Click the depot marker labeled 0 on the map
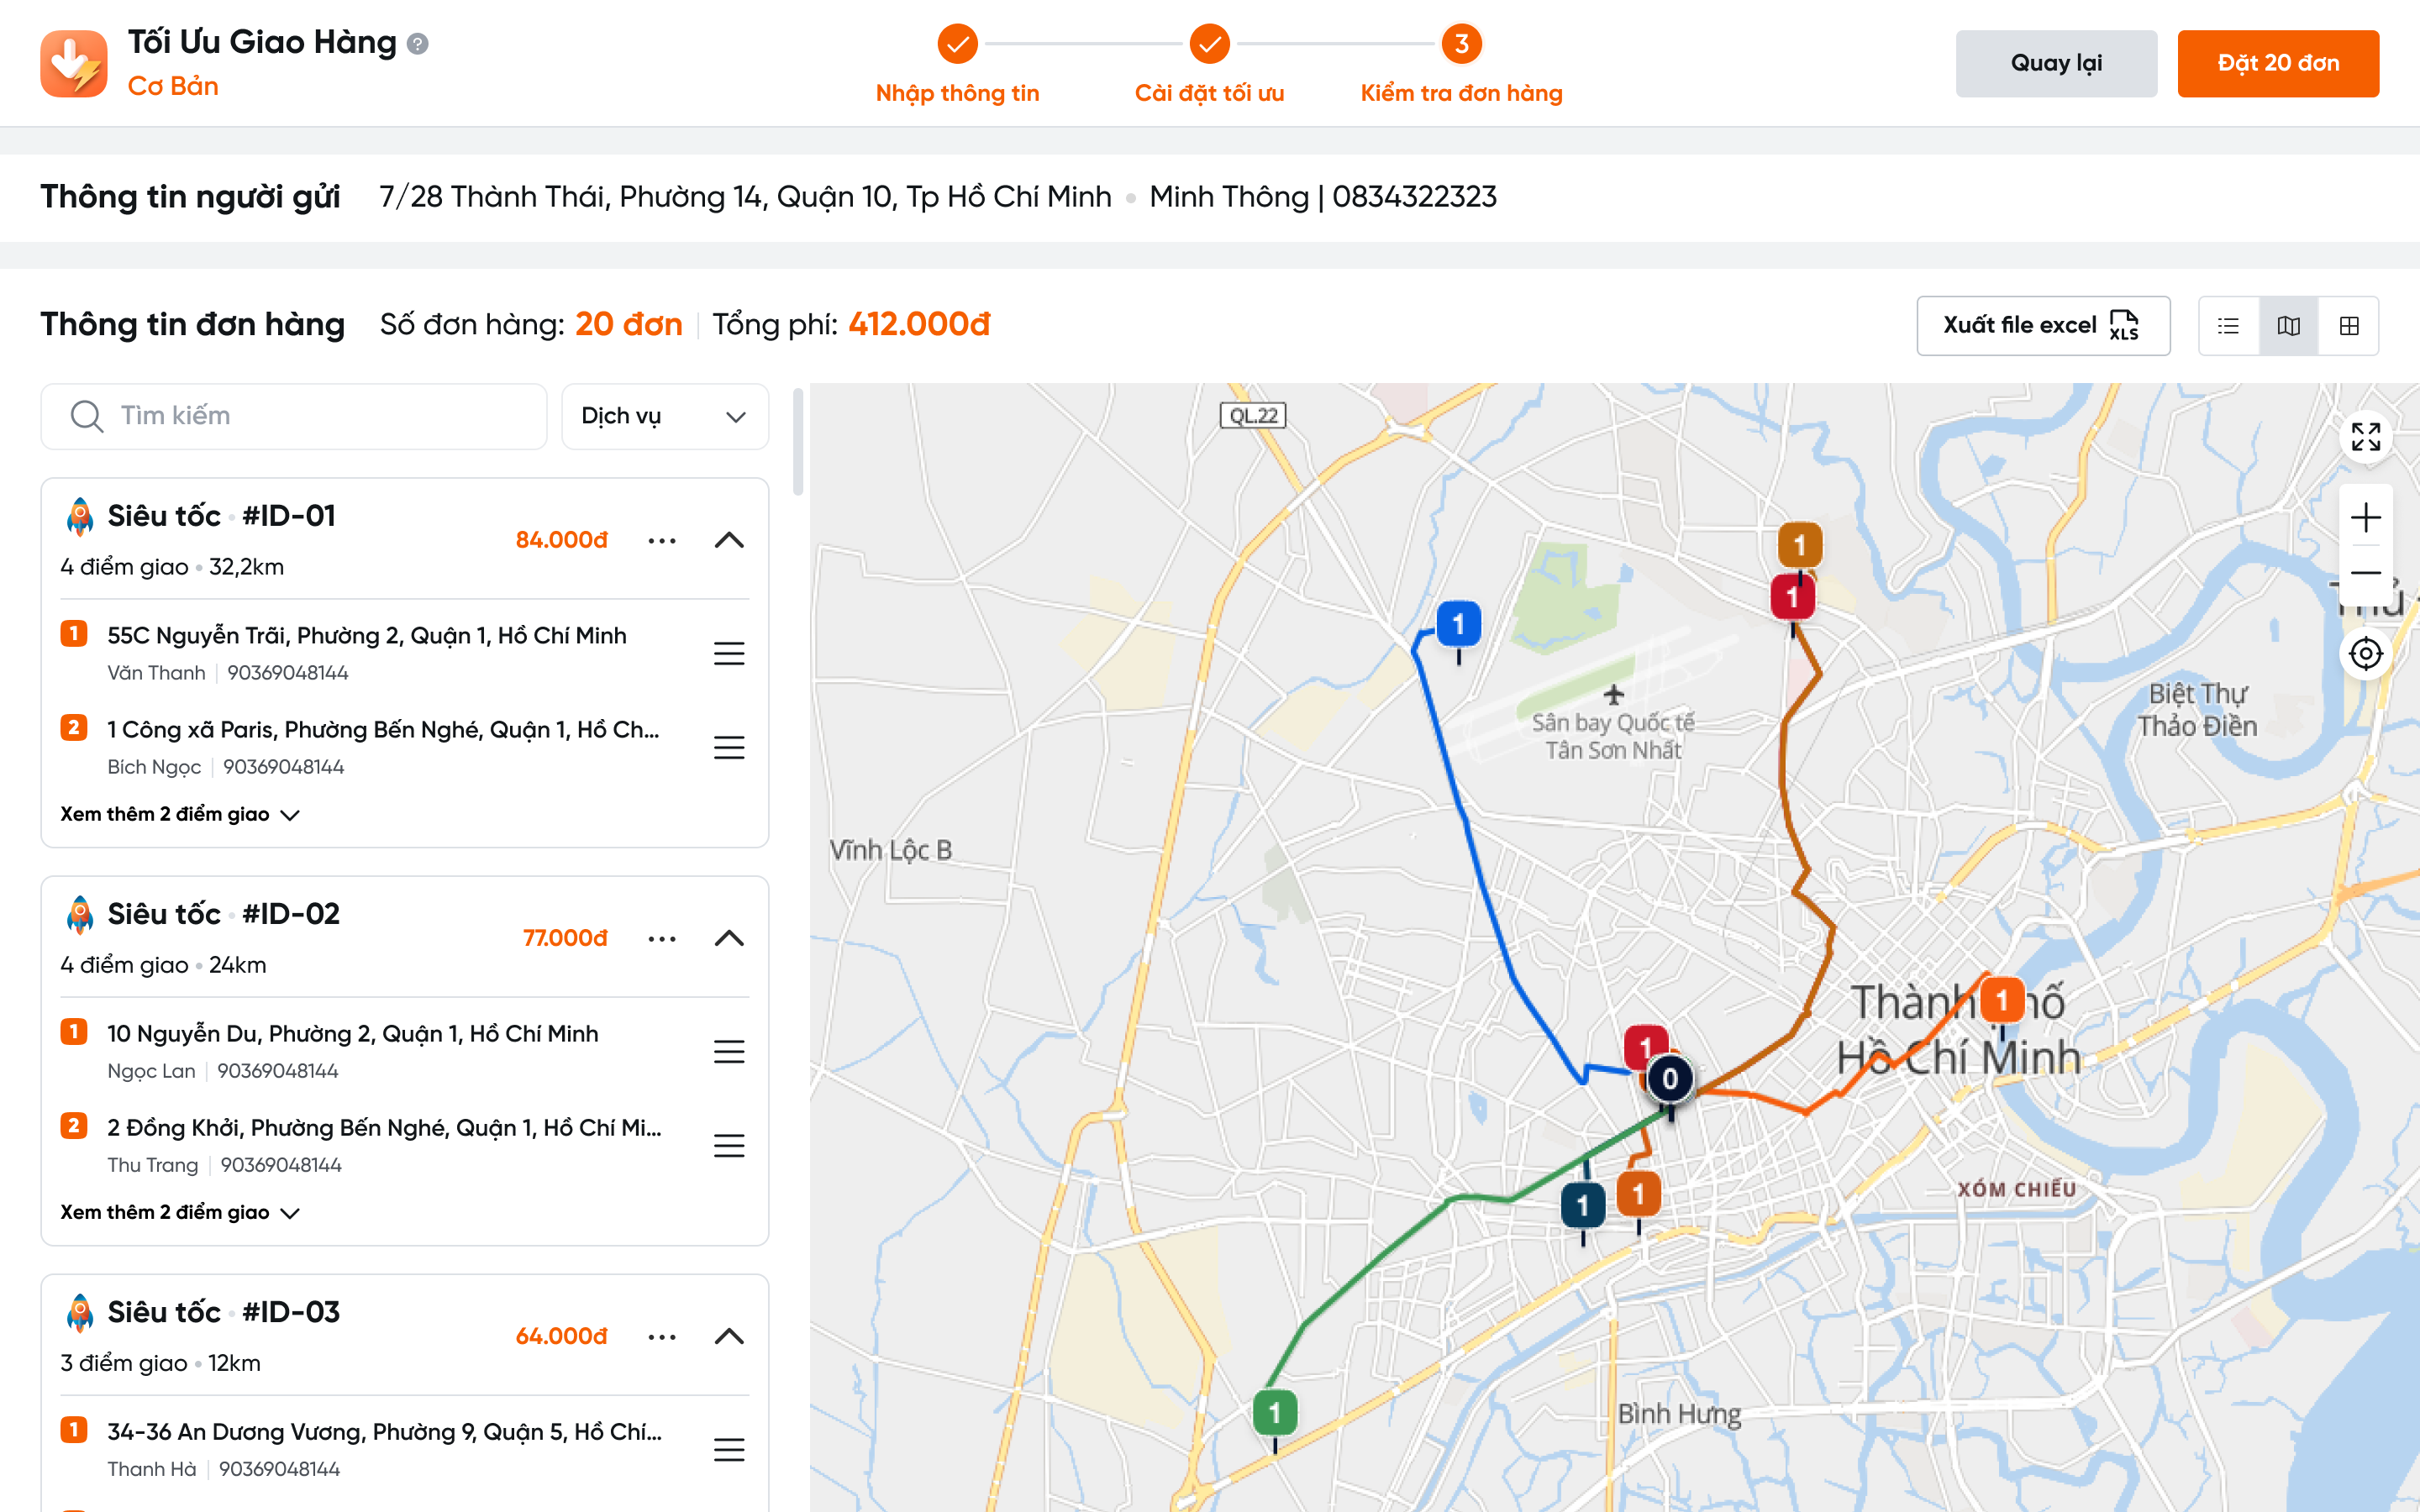The height and width of the screenshot is (1512, 2420). pyautogui.click(x=1670, y=1079)
